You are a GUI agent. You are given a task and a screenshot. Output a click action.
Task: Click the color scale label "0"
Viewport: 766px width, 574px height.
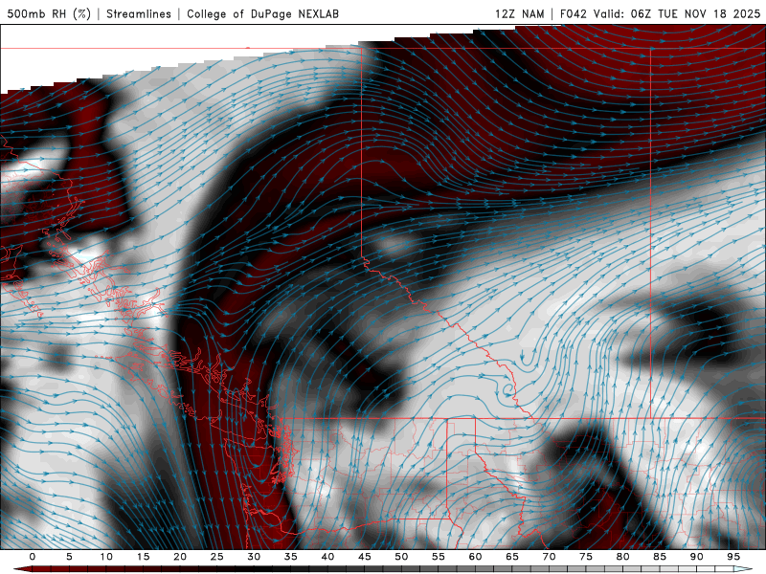tap(33, 557)
